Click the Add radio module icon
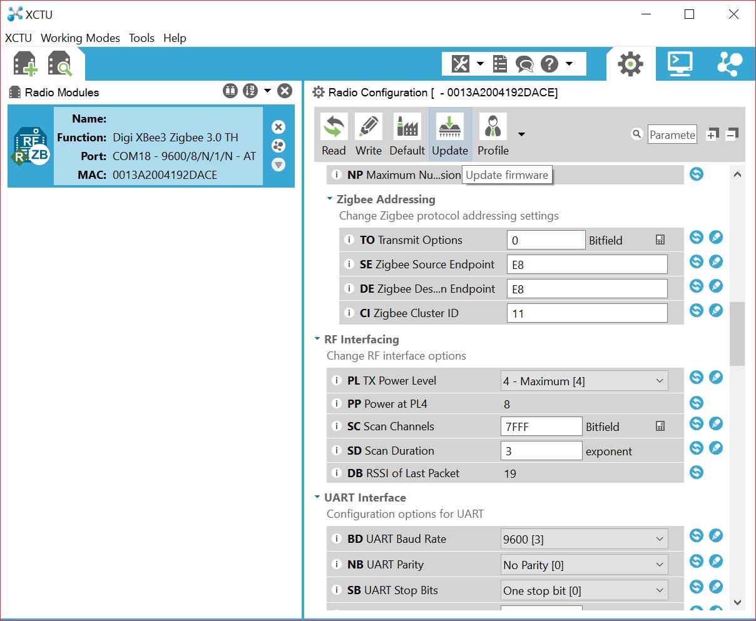 pyautogui.click(x=25, y=64)
